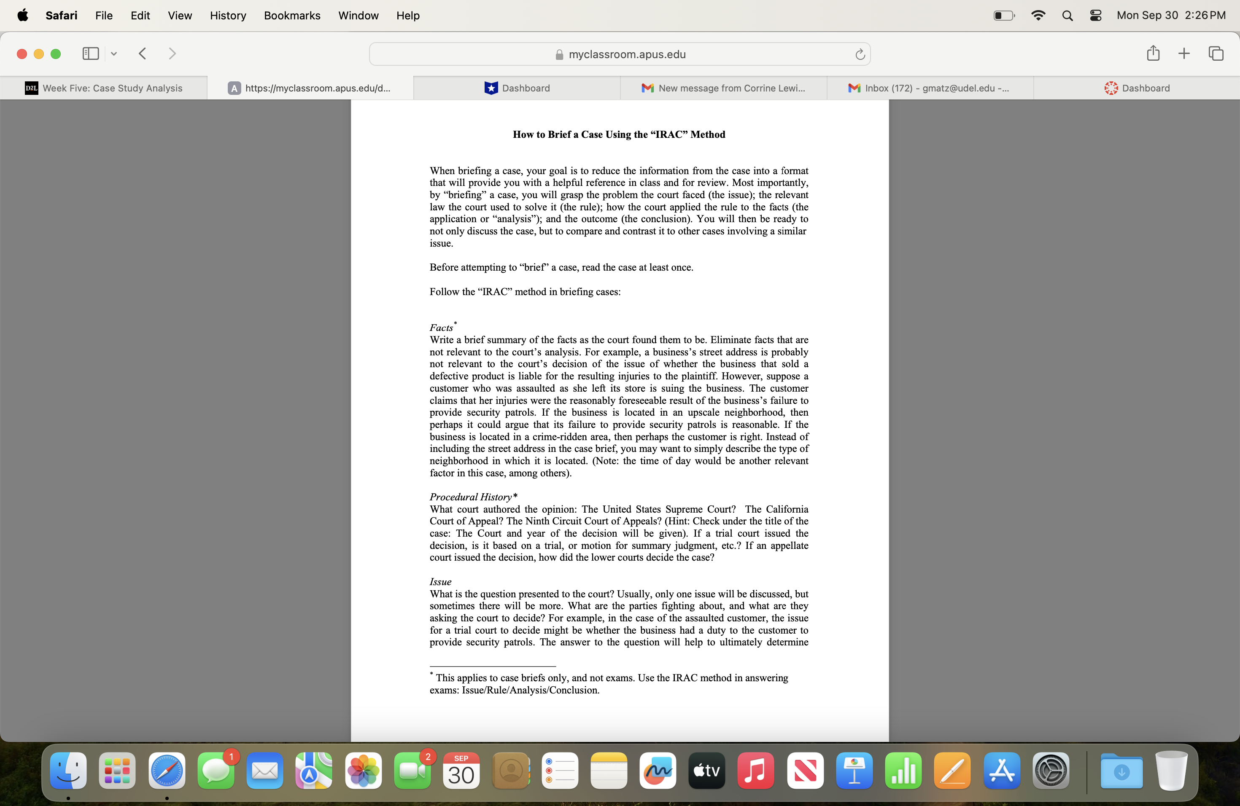Open Messages from the Dock
The width and height of the screenshot is (1240, 806).
click(x=216, y=773)
